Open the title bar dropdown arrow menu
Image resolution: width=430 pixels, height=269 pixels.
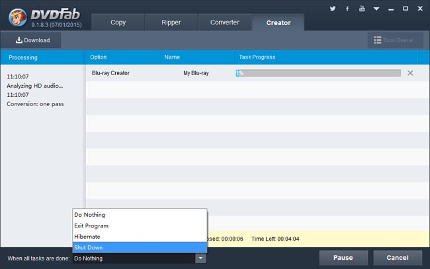pos(377,9)
